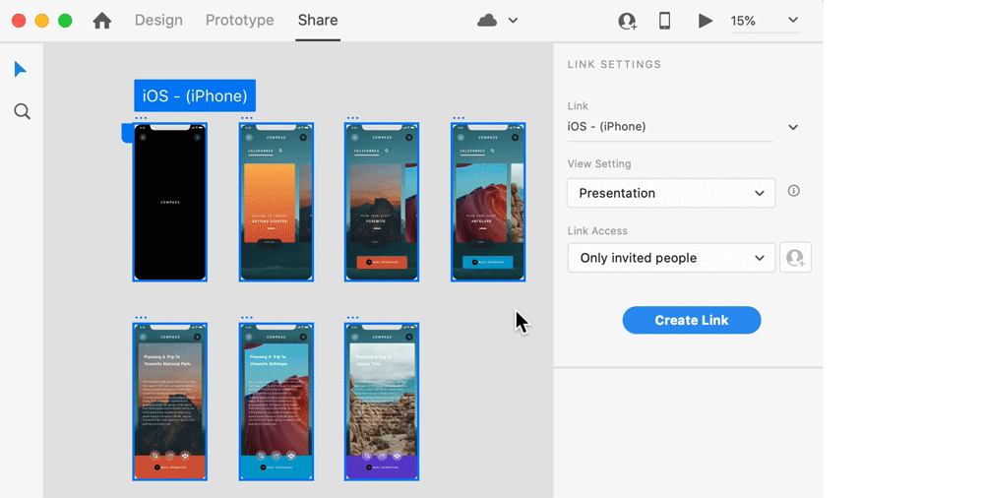Open cloud document status icon
This screenshot has height=498, width=984.
pyautogui.click(x=487, y=21)
